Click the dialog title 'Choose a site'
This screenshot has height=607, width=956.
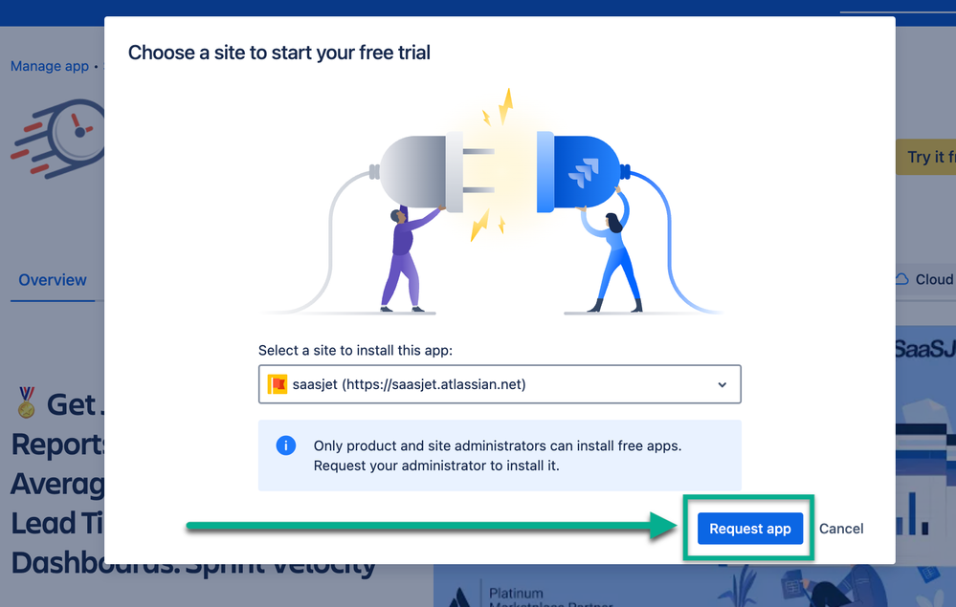click(x=278, y=53)
